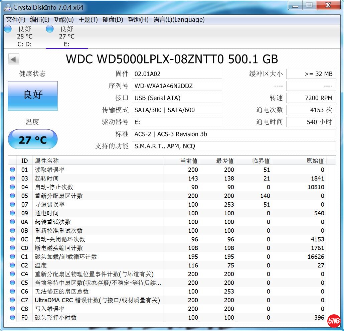
Task: Open the 功能(u) menu
Action: (64, 20)
